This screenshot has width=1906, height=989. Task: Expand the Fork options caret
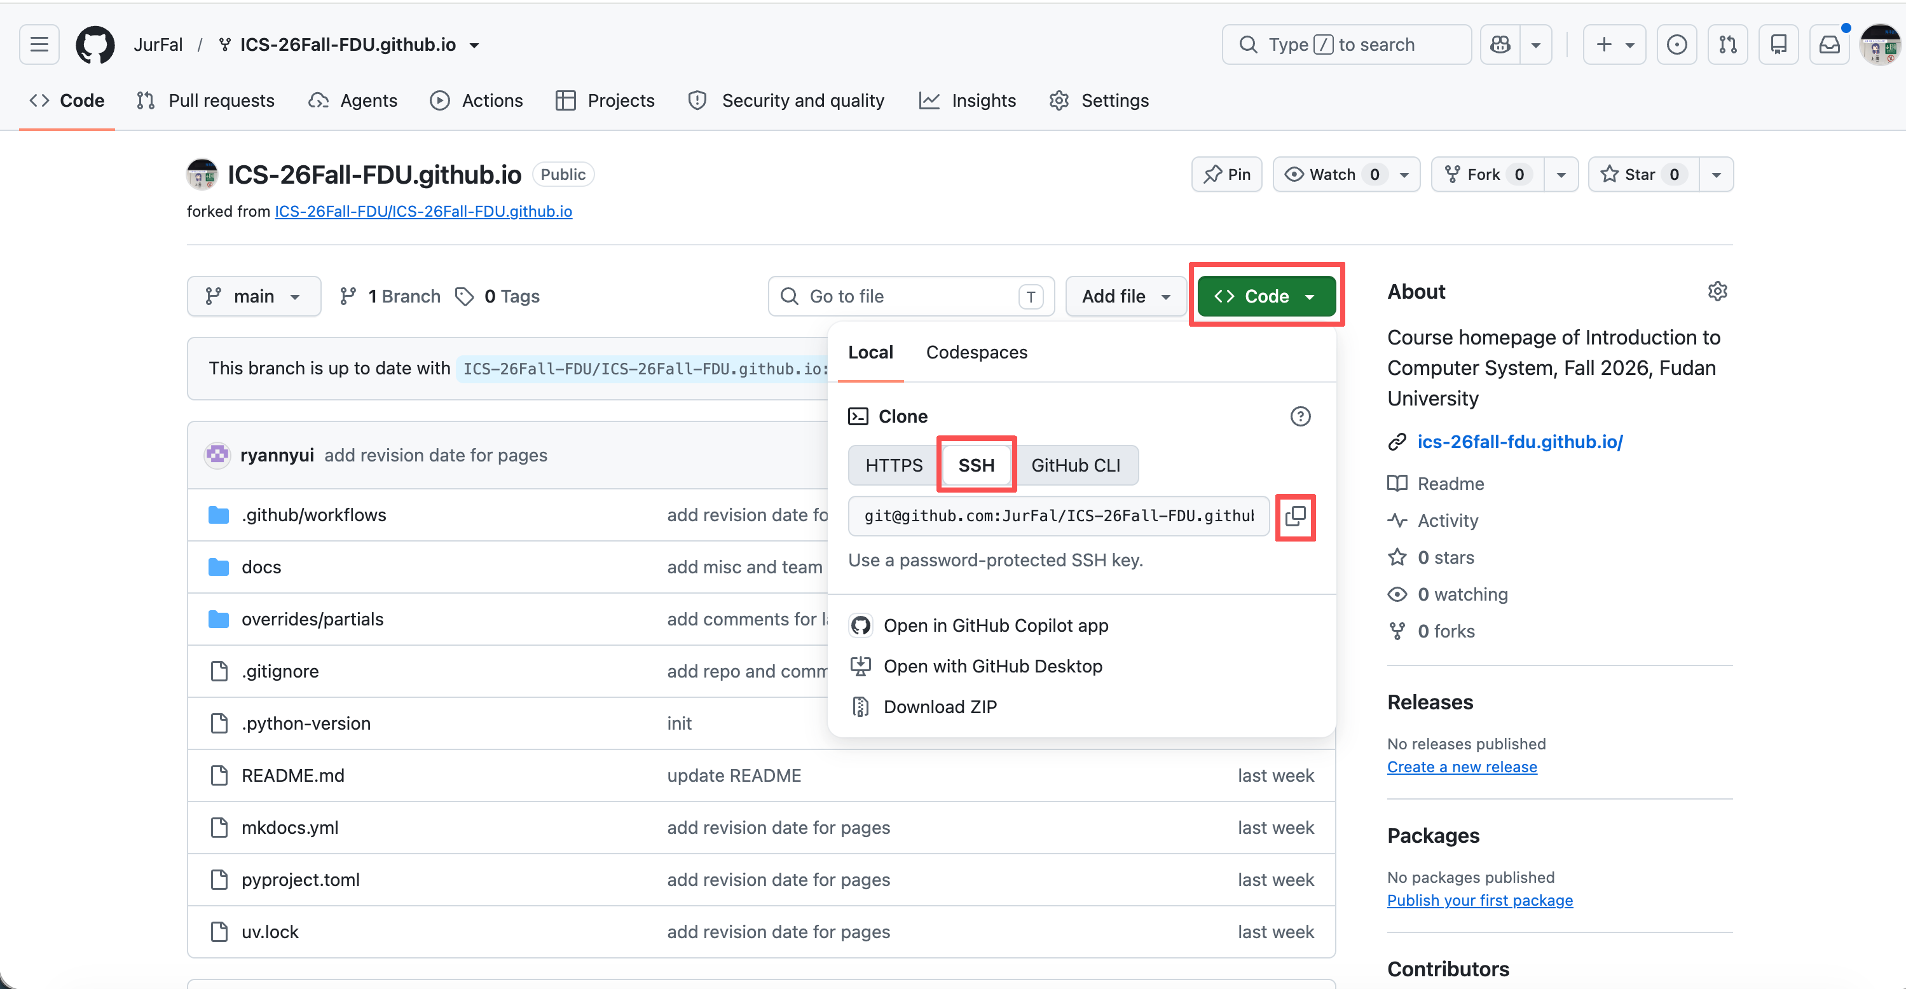point(1561,175)
